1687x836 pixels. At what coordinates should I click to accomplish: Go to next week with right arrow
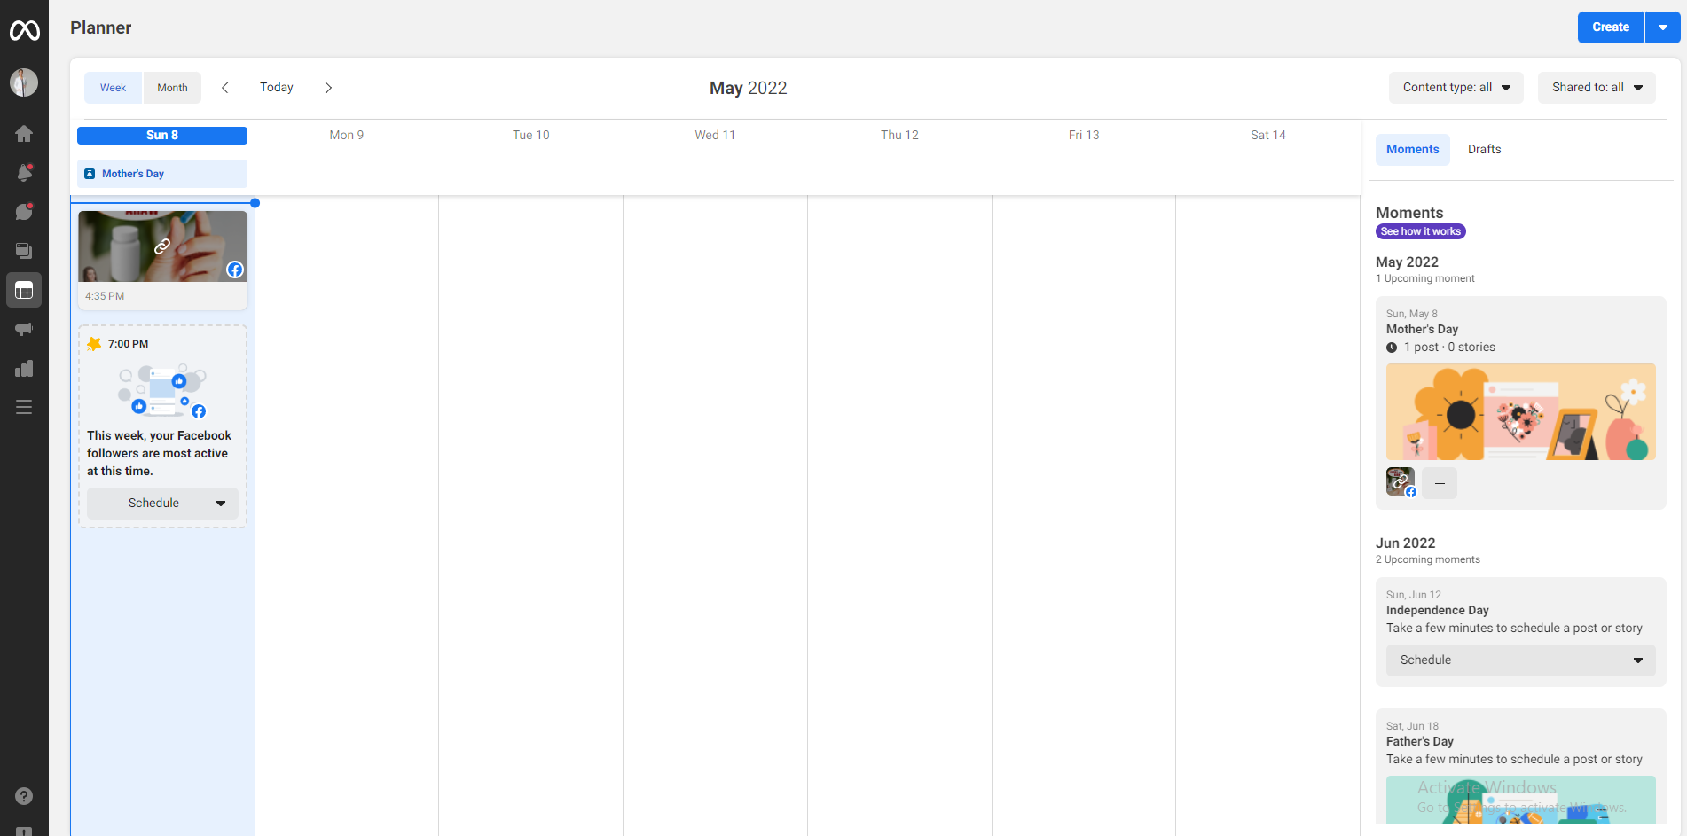coord(328,88)
